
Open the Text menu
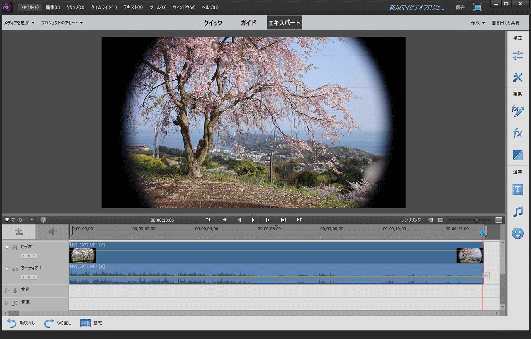click(133, 7)
